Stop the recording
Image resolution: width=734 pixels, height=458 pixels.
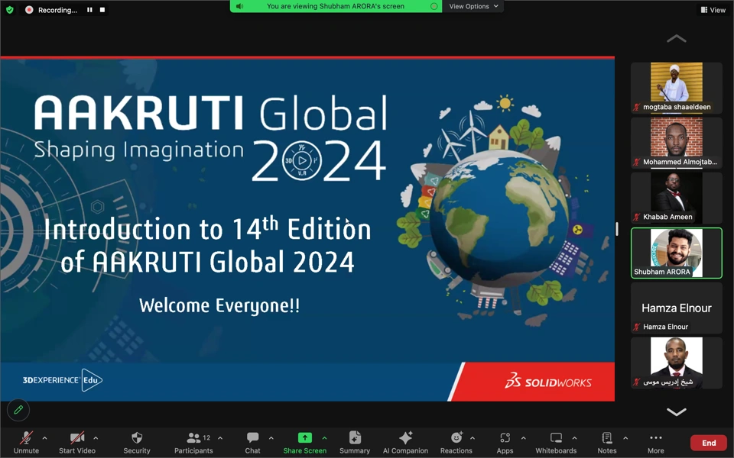102,10
